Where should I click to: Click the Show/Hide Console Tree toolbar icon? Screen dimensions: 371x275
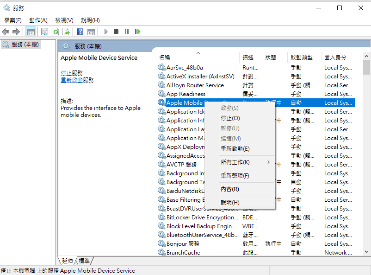31,32
